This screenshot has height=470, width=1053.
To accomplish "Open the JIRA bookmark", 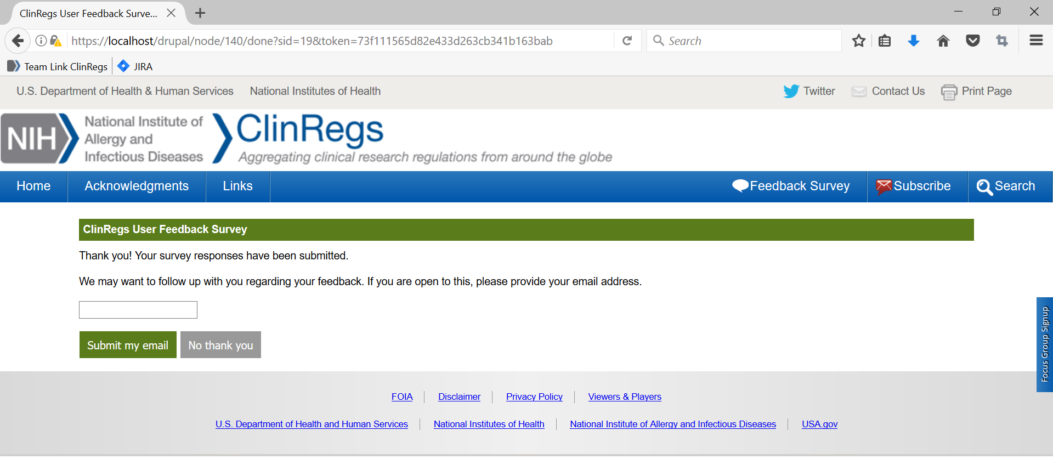I will pyautogui.click(x=135, y=66).
